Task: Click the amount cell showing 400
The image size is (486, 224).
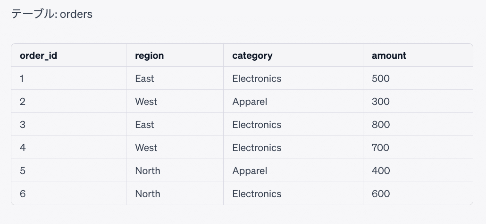Action: pos(380,171)
